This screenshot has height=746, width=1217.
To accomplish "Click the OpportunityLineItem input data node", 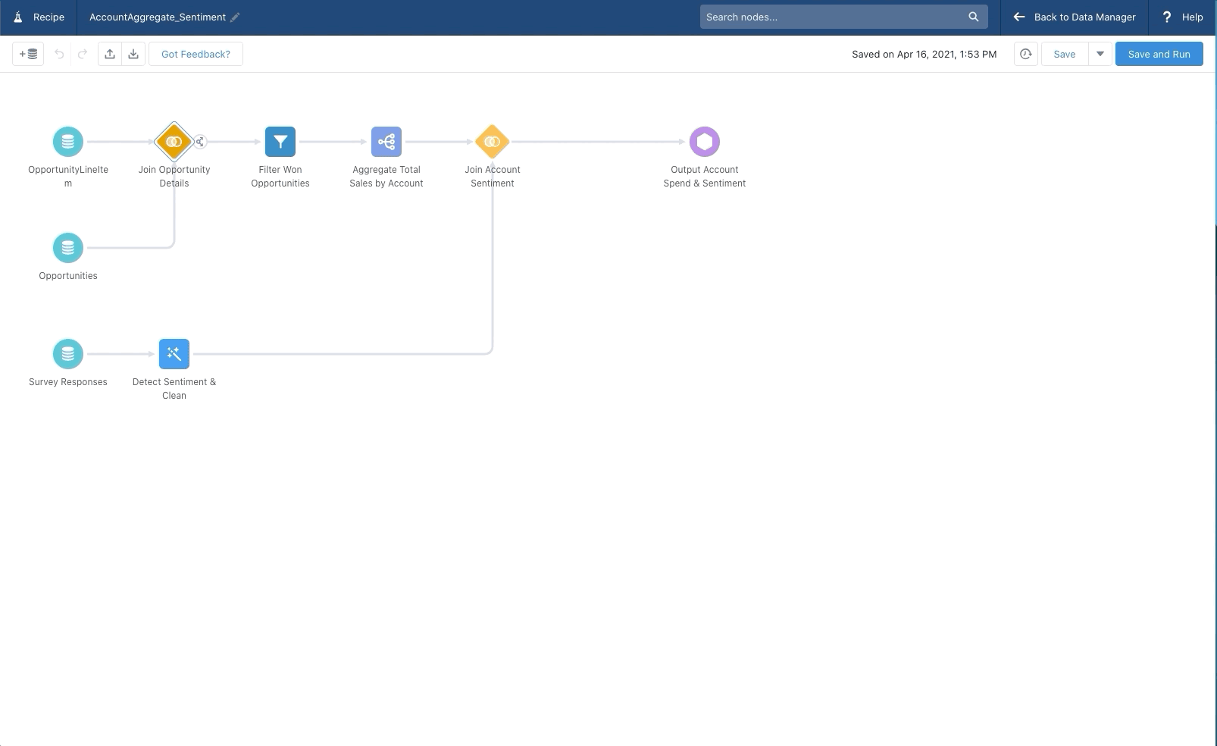I will click(x=67, y=141).
